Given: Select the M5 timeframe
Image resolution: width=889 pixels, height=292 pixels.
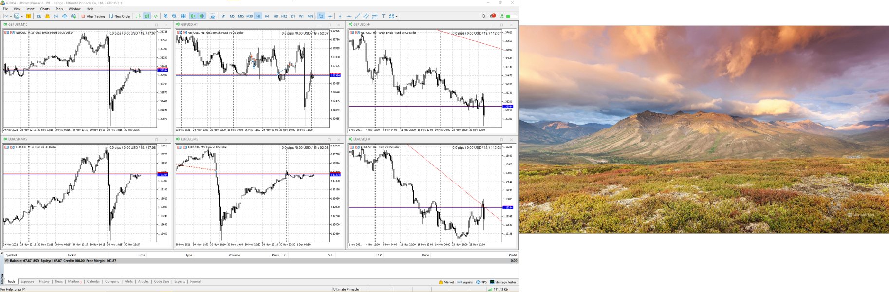Looking at the screenshot, I should (232, 16).
